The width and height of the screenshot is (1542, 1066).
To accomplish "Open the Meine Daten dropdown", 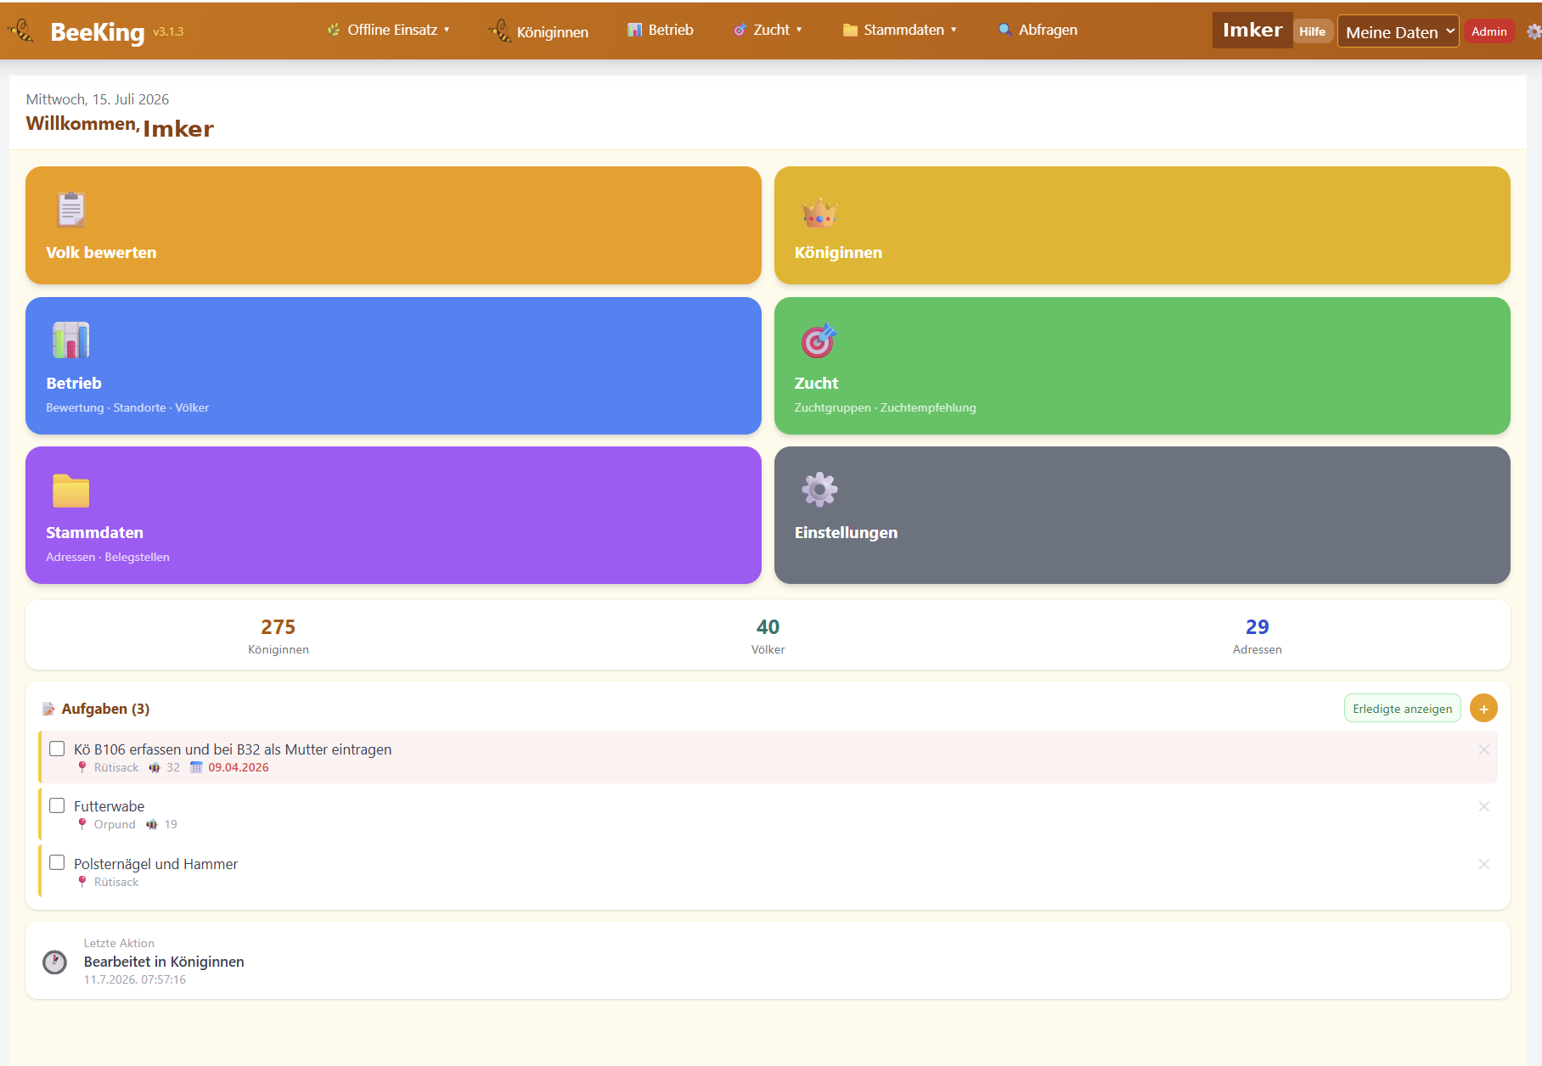I will pos(1398,32).
